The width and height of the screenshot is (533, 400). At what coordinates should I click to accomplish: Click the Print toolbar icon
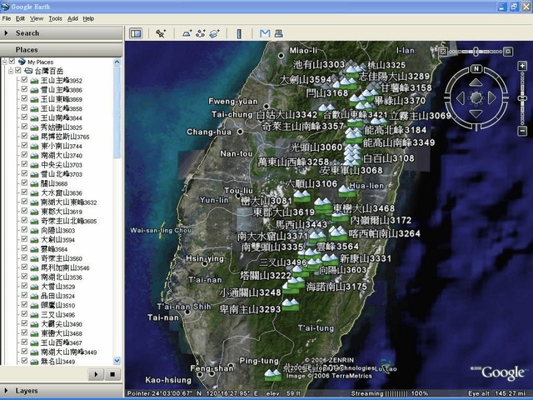(278, 33)
